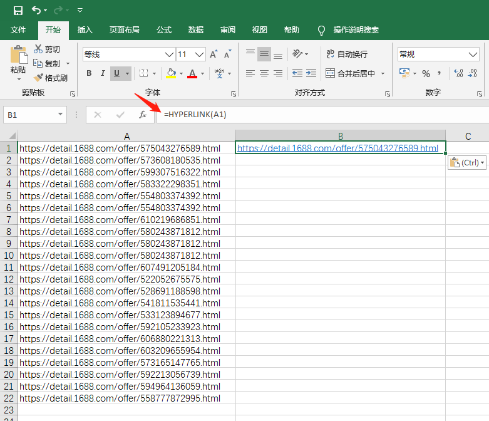This screenshot has height=421, width=489.
Task: Click the Decrease Indent icon
Action: pyautogui.click(x=297, y=73)
